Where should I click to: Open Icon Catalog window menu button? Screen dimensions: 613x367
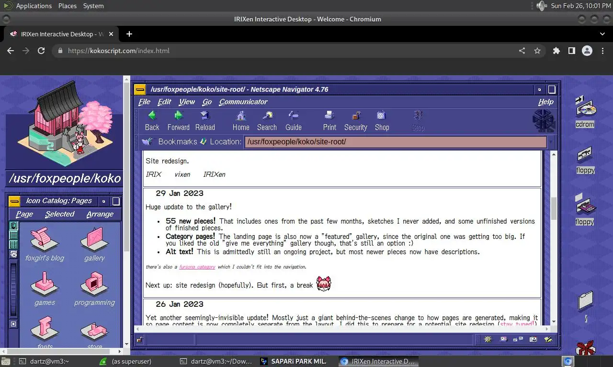[14, 201]
